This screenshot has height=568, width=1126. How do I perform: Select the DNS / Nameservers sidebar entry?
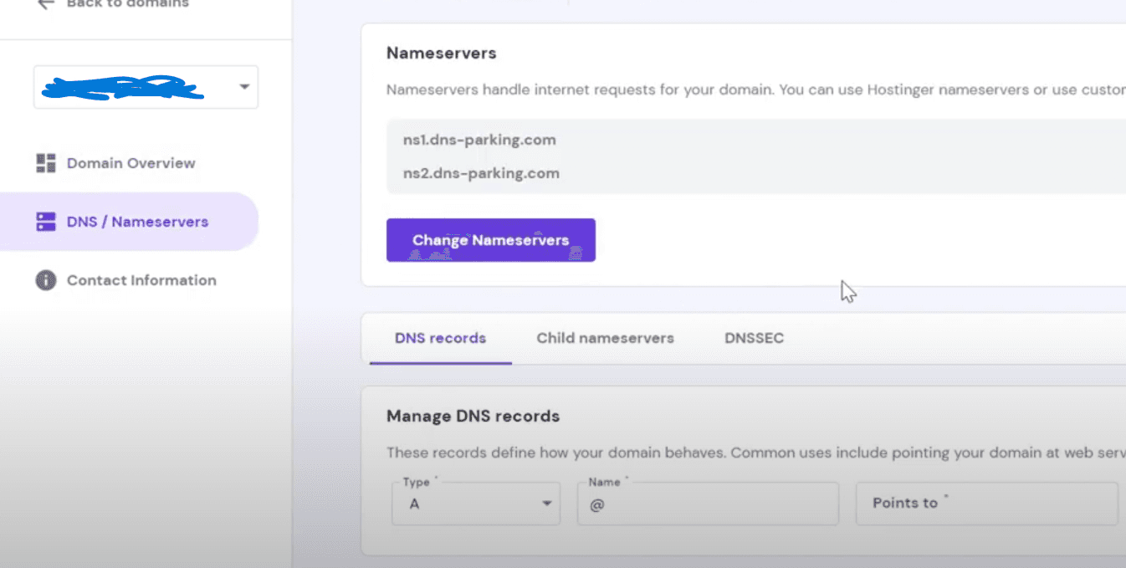[136, 221]
